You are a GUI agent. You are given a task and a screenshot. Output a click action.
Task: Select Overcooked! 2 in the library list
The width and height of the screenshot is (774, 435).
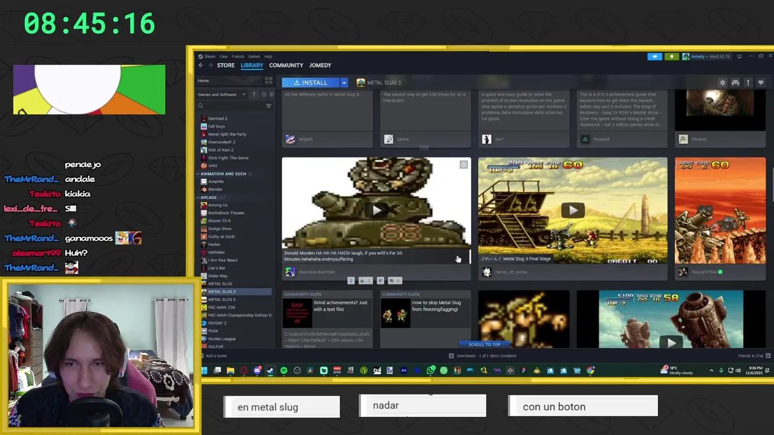pos(221,142)
